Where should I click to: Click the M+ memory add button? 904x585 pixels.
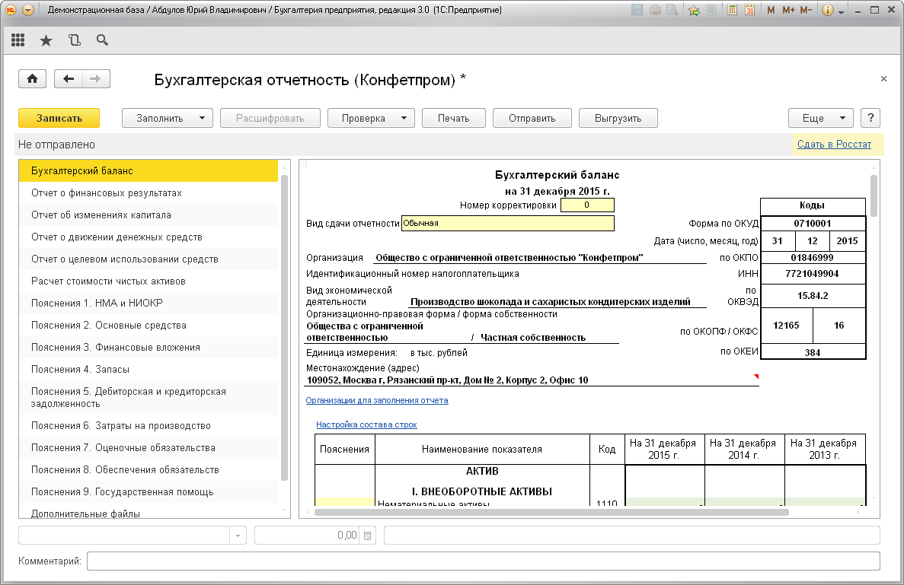click(x=788, y=11)
